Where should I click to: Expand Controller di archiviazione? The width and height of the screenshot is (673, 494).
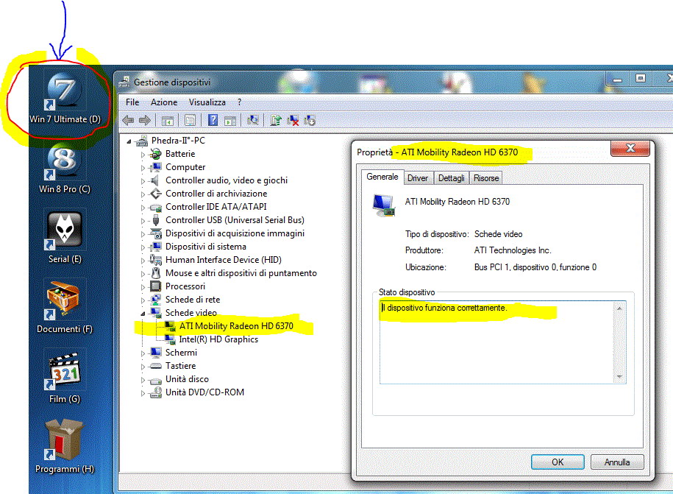point(143,194)
